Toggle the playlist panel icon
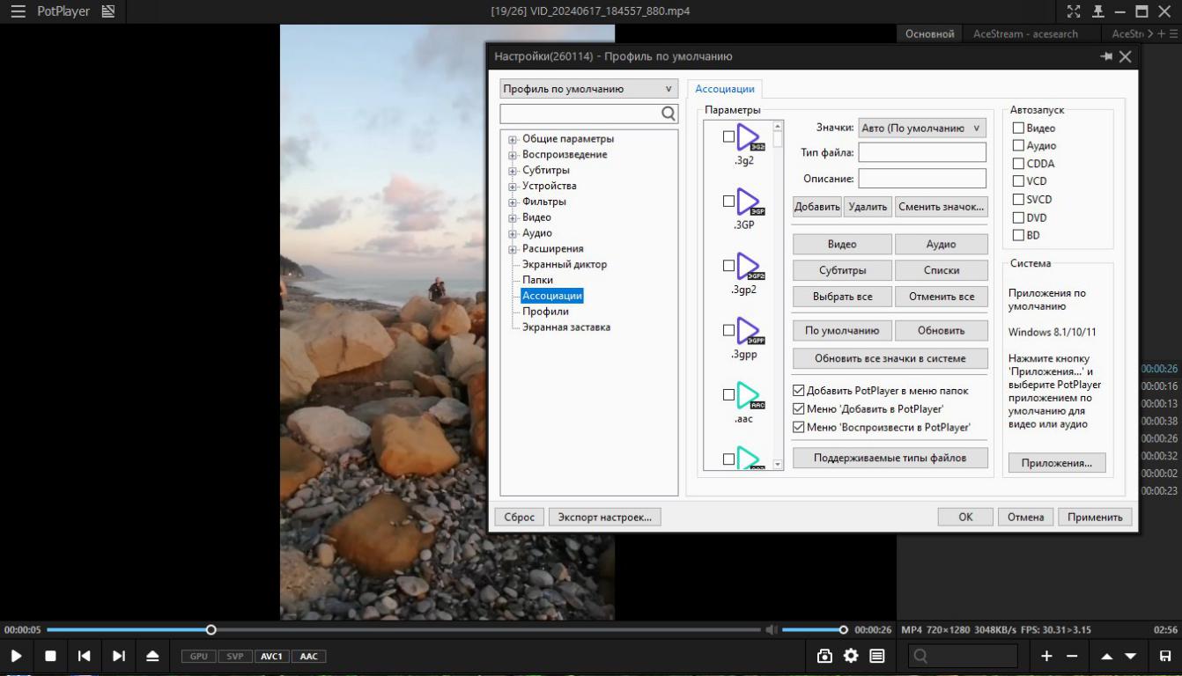The width and height of the screenshot is (1182, 676). tap(877, 656)
